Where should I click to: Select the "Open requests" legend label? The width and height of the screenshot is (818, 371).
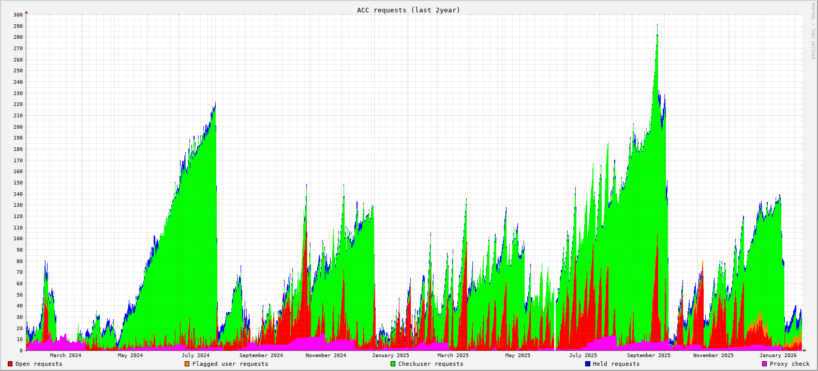[x=39, y=364]
